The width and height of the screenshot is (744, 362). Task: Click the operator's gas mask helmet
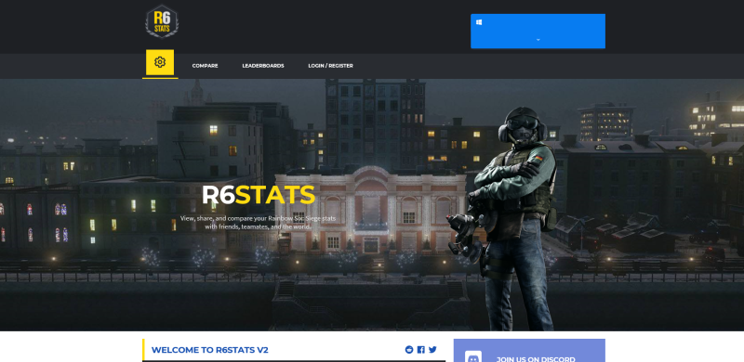pyautogui.click(x=521, y=124)
